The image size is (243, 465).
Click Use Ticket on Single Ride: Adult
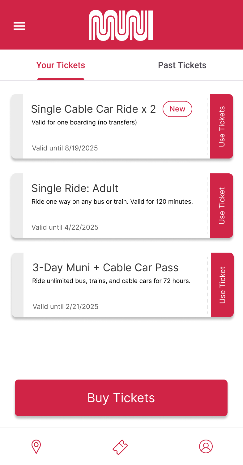pyautogui.click(x=222, y=206)
